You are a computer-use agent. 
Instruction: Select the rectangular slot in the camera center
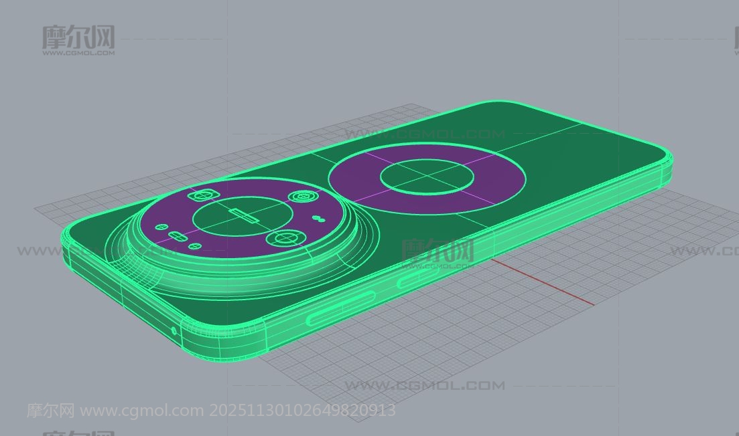242,215
